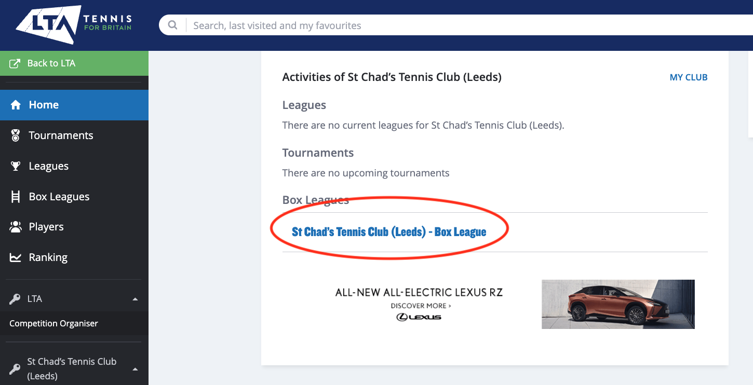Open Competition Organiser menu item

pyautogui.click(x=53, y=323)
